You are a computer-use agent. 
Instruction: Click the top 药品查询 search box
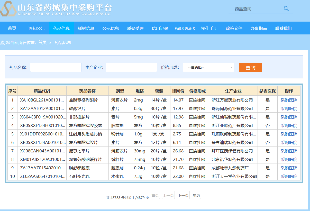coord(256,9)
